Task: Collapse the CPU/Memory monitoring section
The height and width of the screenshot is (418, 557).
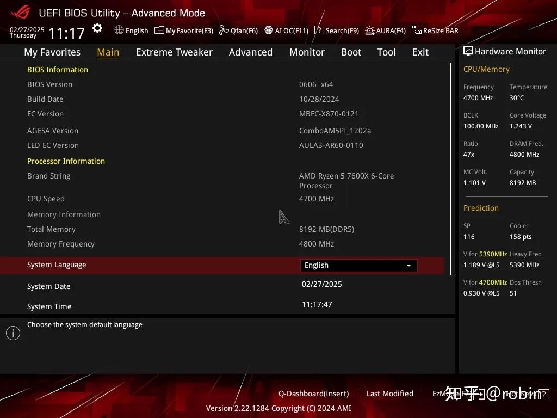Action: pos(486,69)
